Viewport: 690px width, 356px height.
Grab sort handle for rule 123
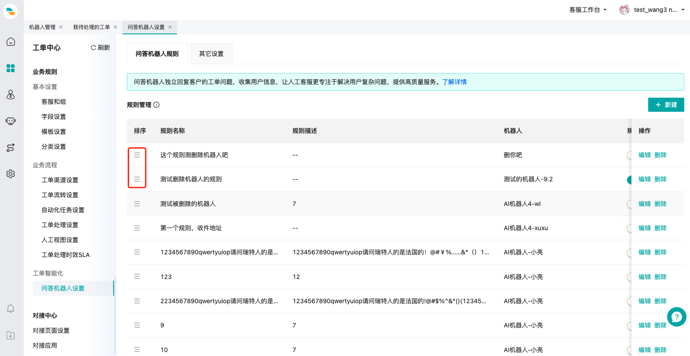tap(137, 277)
